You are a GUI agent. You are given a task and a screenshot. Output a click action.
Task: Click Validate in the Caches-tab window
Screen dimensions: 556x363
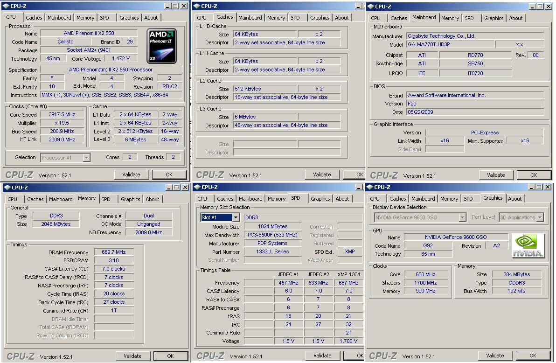[322, 175]
